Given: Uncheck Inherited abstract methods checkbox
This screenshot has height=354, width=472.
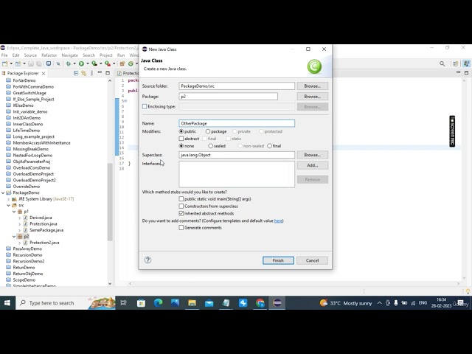Looking at the screenshot, I should [181, 213].
